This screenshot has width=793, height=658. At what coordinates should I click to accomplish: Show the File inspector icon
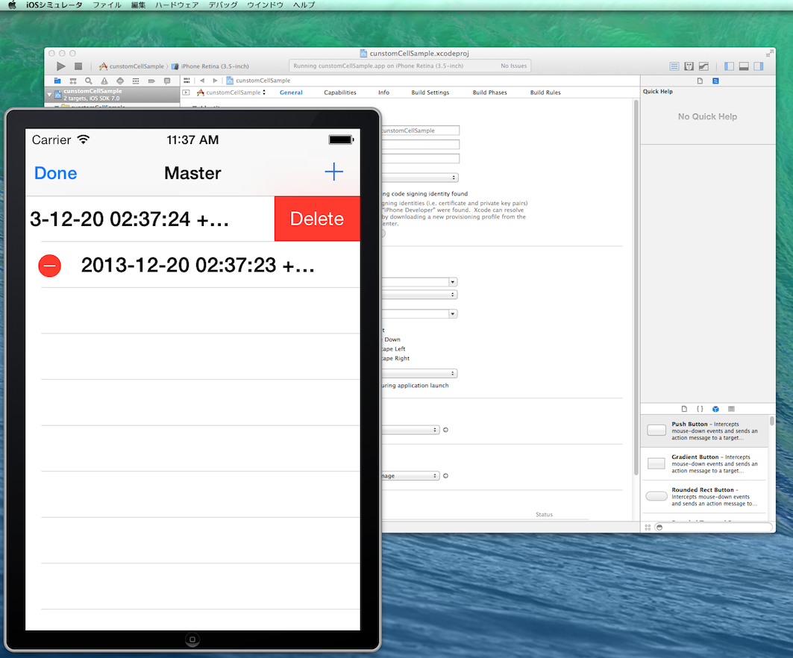click(700, 81)
